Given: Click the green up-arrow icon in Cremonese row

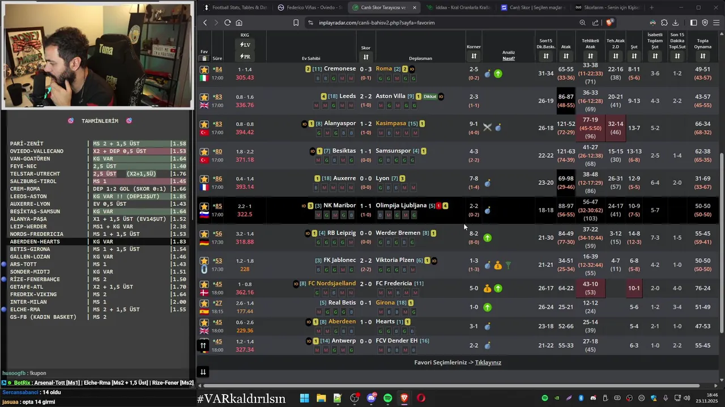Looking at the screenshot, I should click(498, 73).
